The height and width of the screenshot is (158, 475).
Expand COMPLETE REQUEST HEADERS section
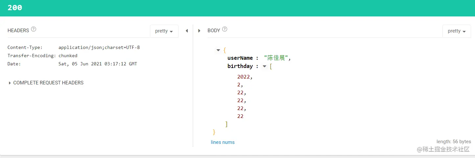[x=46, y=83]
